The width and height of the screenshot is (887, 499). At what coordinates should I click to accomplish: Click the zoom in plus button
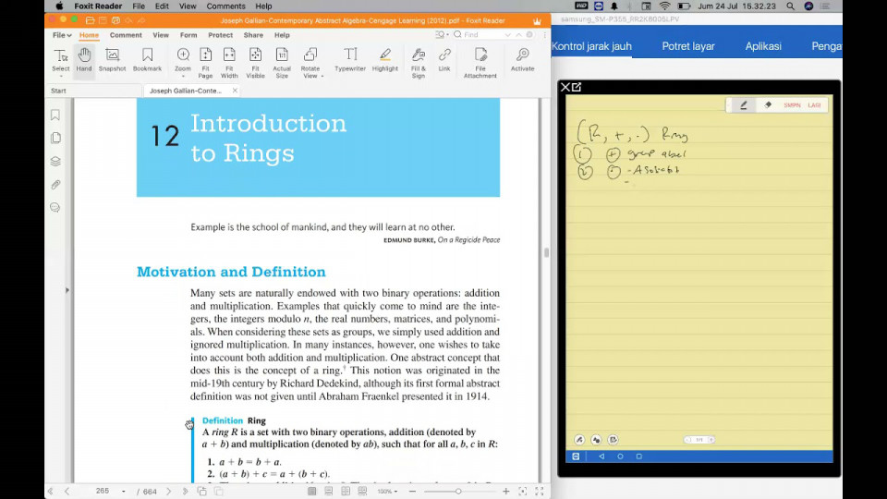(x=505, y=491)
